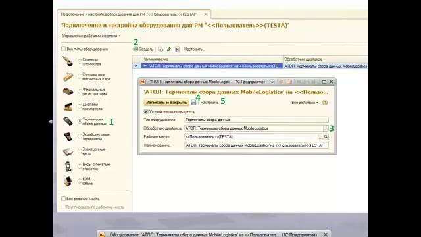
Task: Maximize the АТОЛ device dialog
Action: [324, 82]
